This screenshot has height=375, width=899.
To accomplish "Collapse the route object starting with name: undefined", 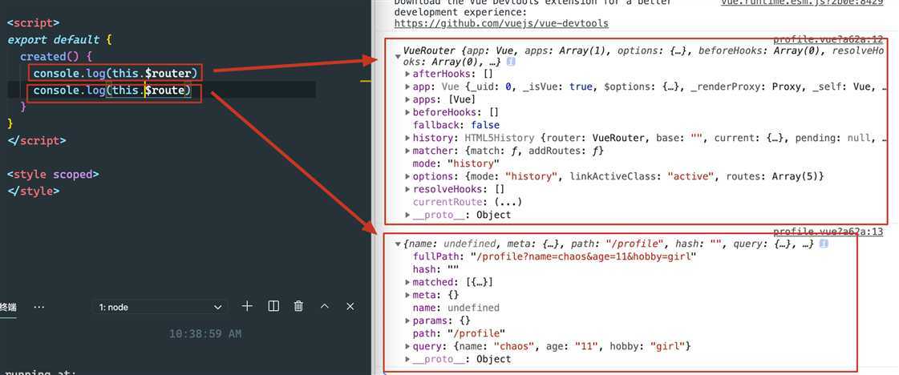I will (398, 244).
